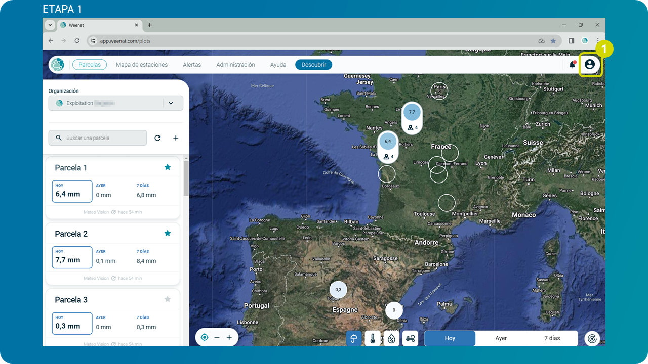
Task: Refresh the plot list
Action: pos(157,138)
